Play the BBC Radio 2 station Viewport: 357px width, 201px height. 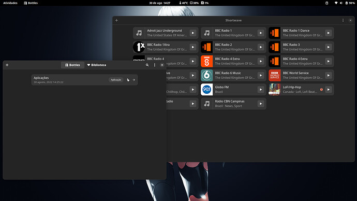click(261, 47)
